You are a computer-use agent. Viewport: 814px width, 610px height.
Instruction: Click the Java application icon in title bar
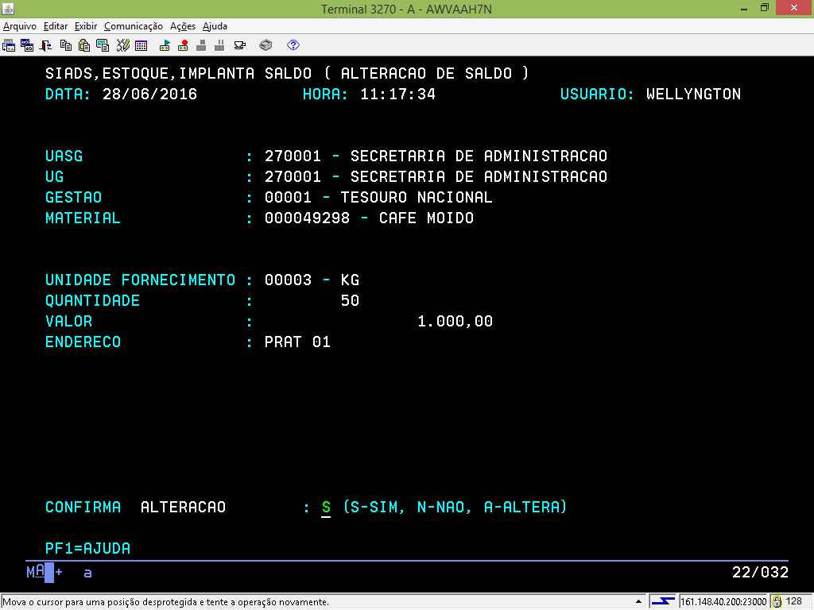tap(8, 8)
